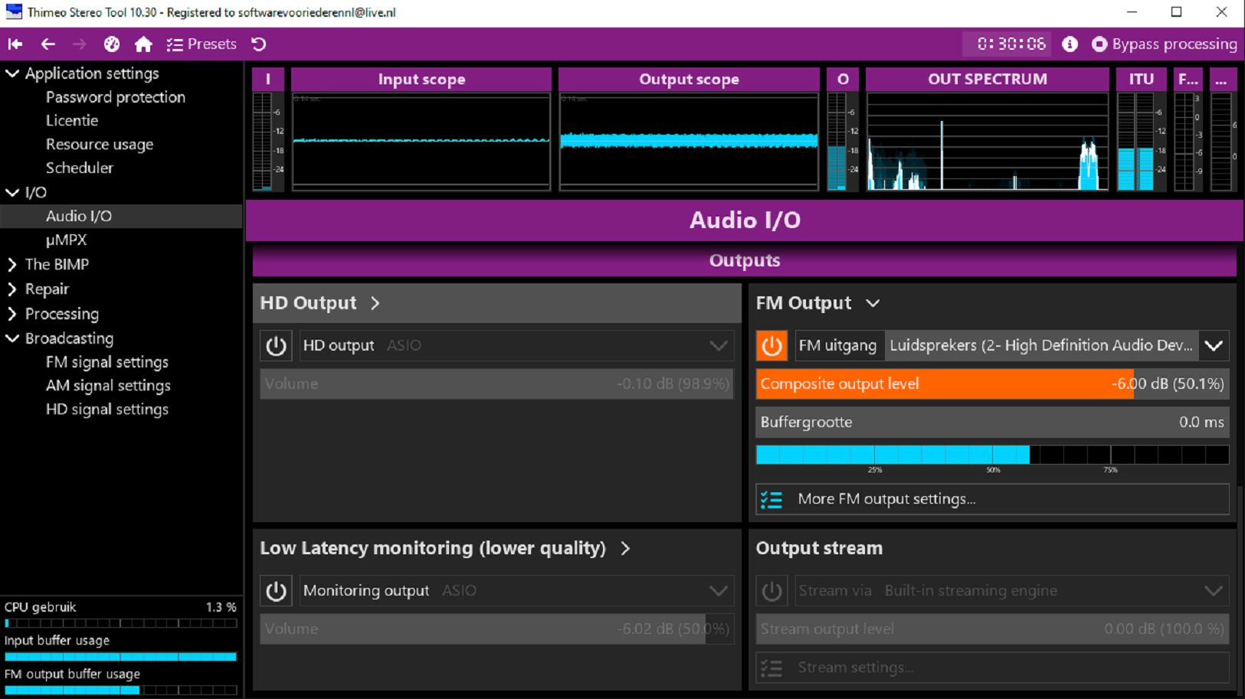This screenshot has height=699, width=1245.
Task: Select the Output scope header
Action: [689, 79]
